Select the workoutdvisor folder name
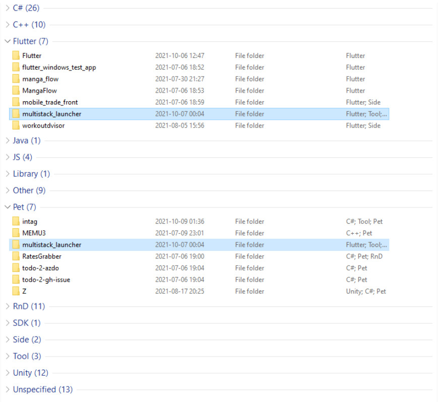 (43, 125)
